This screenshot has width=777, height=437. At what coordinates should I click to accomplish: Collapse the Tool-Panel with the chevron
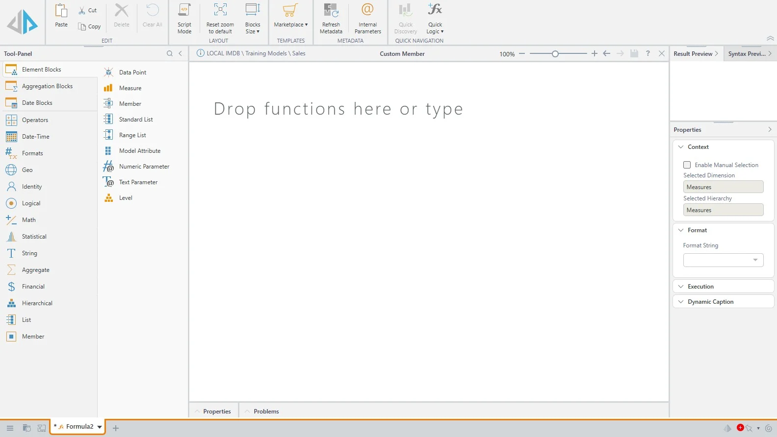[x=181, y=53]
